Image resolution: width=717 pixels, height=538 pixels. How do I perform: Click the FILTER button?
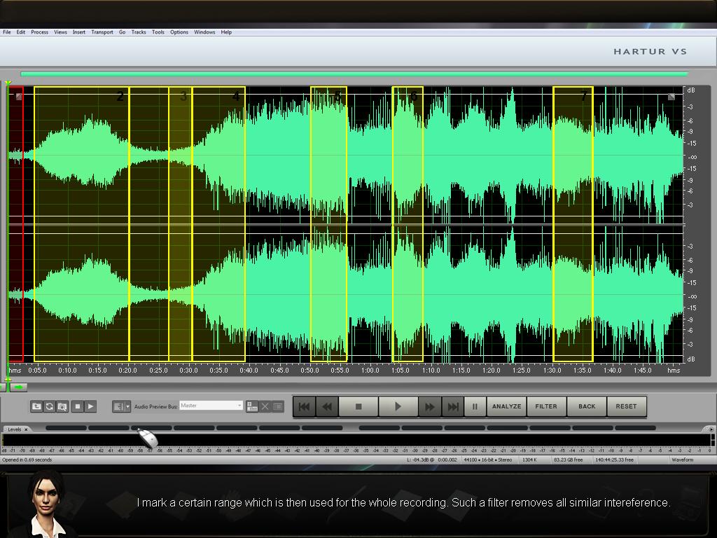(x=546, y=406)
